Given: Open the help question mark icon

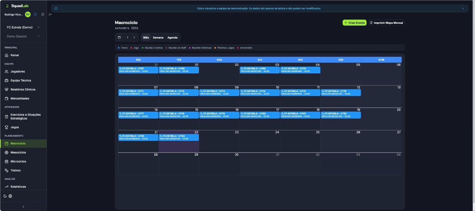Looking at the screenshot, I should (43, 14).
